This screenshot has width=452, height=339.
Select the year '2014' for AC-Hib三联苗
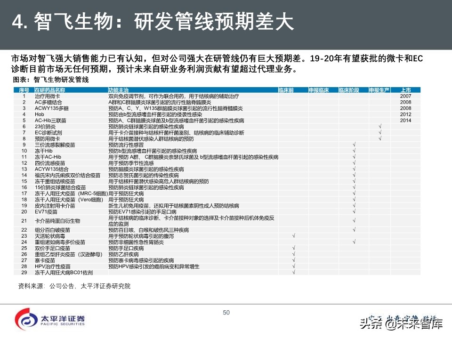click(x=405, y=120)
